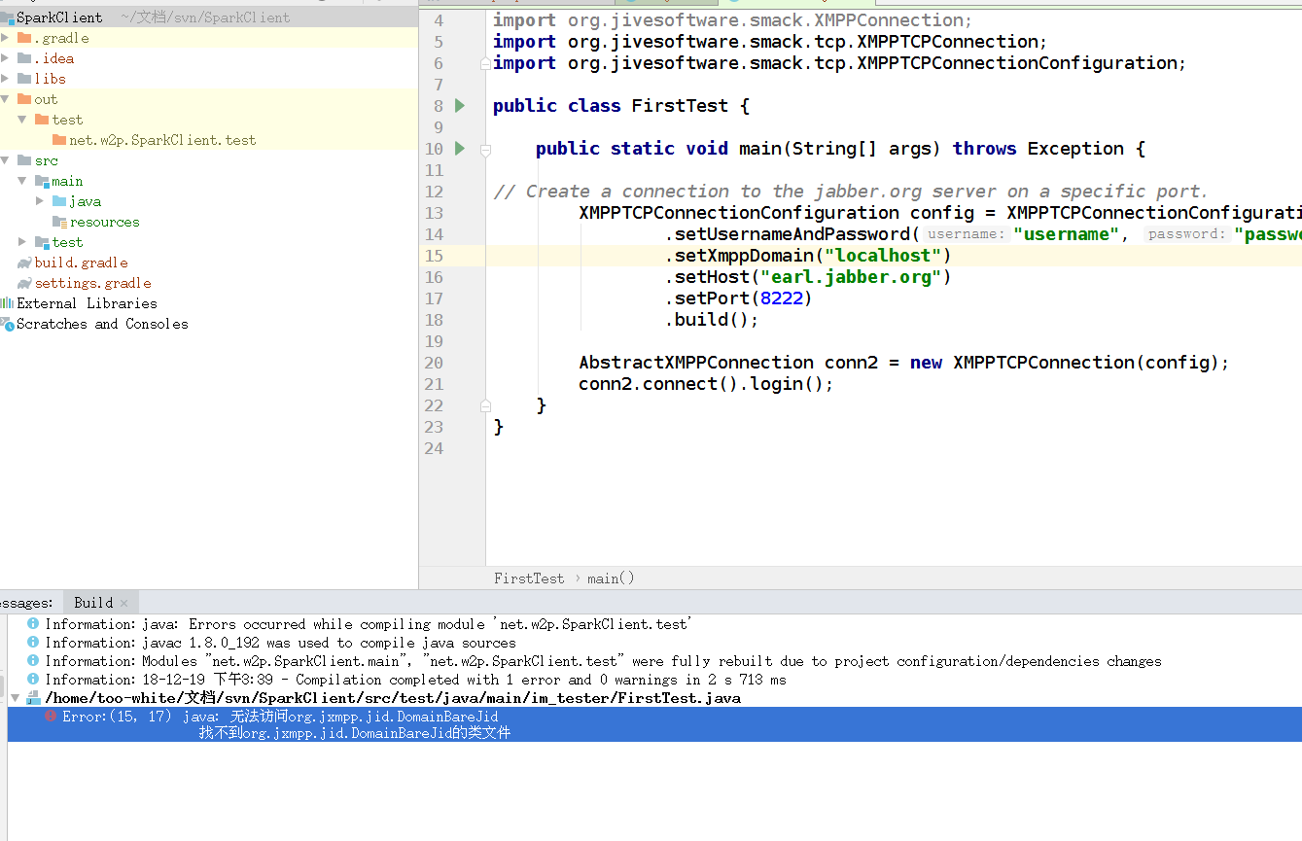Collapse the FirstTest.java error group in Build
This screenshot has width=1302, height=841.
[x=15, y=698]
